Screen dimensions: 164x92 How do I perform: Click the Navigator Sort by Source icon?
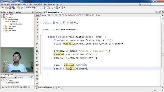tap(28, 87)
